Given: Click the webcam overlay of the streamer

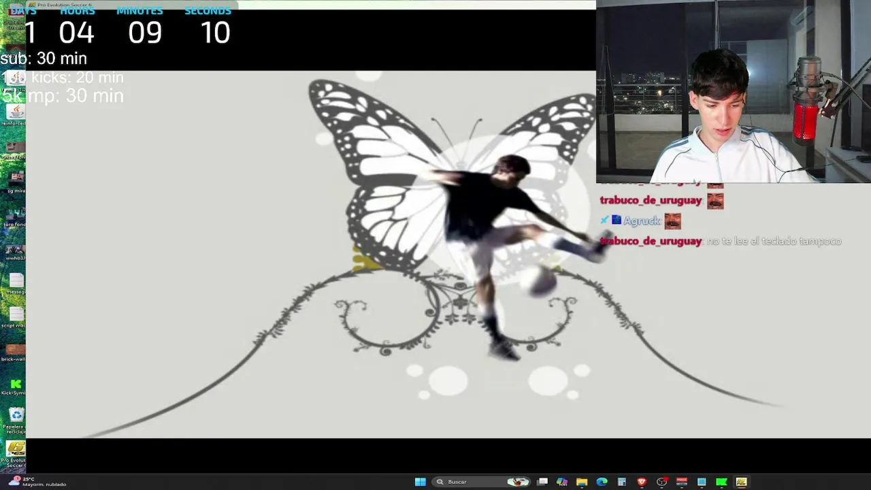Looking at the screenshot, I should (734, 91).
